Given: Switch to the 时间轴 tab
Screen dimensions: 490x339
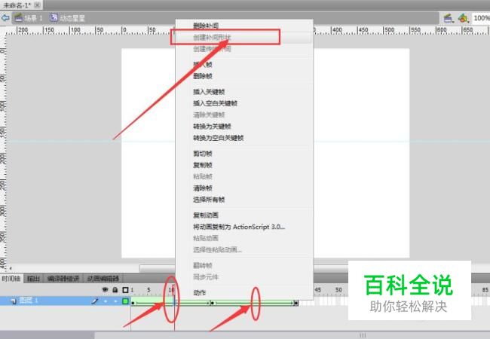Looking at the screenshot, I should click(11, 278).
